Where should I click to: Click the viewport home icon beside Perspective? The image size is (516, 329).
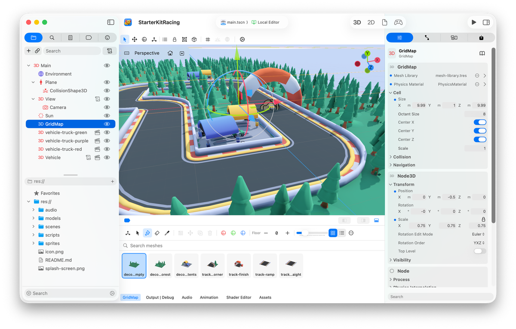click(170, 53)
